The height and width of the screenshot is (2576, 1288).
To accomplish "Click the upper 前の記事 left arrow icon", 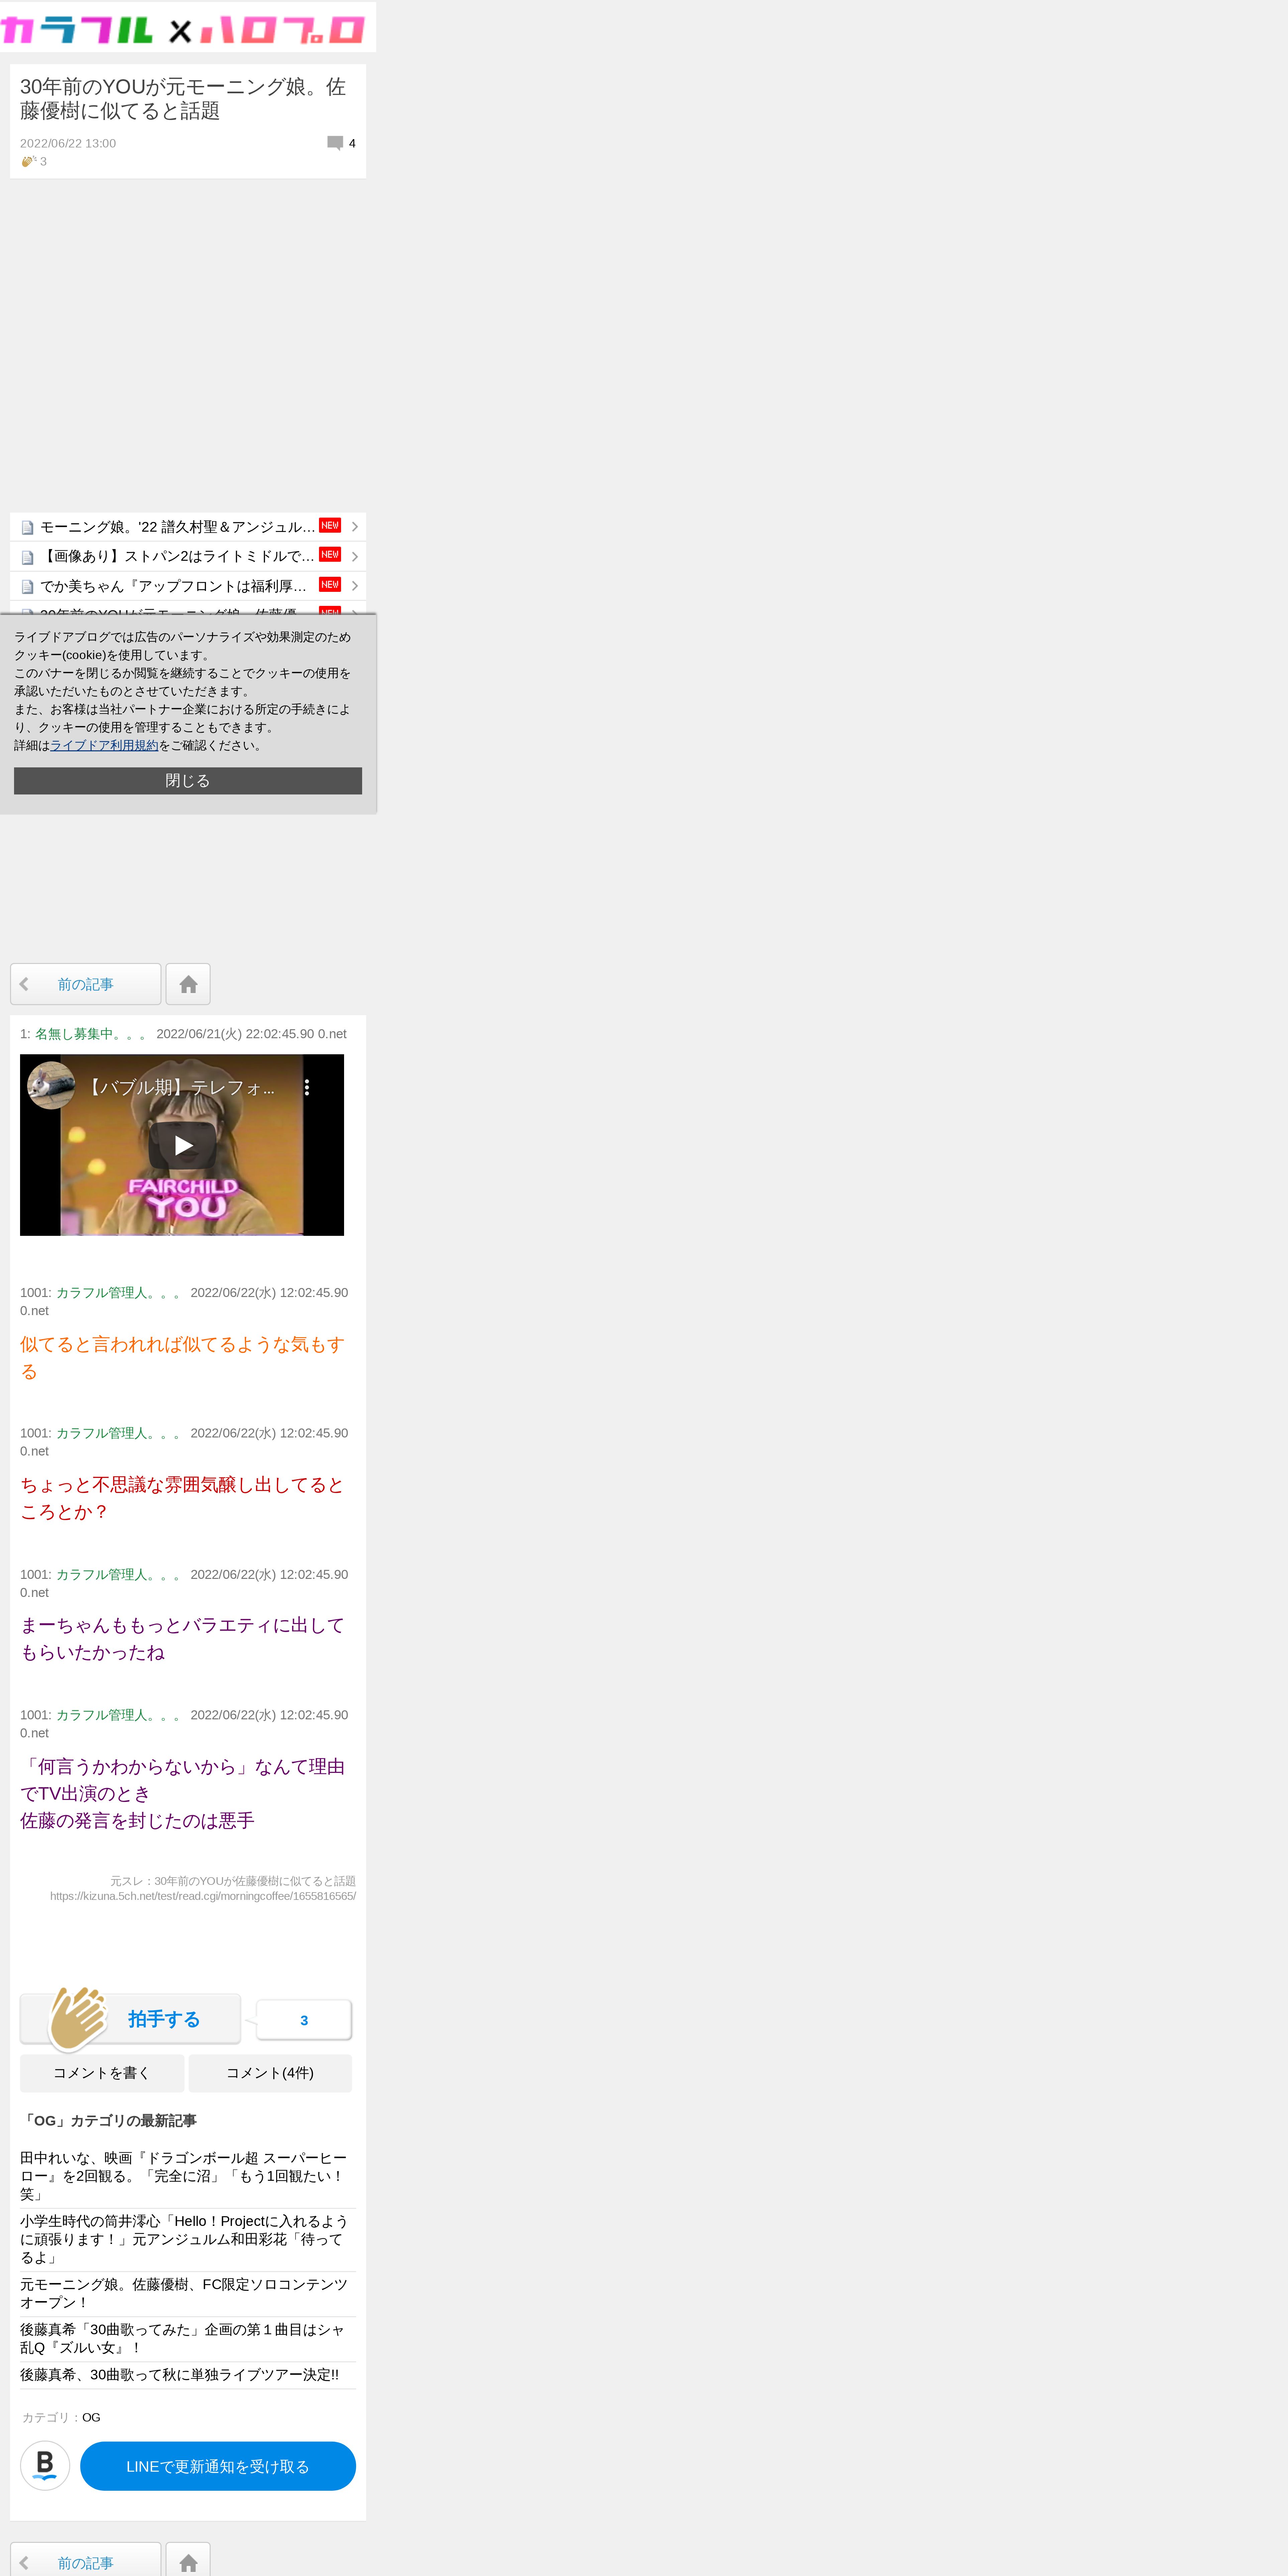I will 24,984.
